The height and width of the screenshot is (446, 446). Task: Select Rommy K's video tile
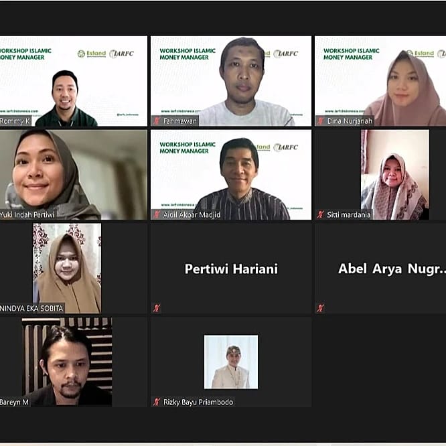74,81
